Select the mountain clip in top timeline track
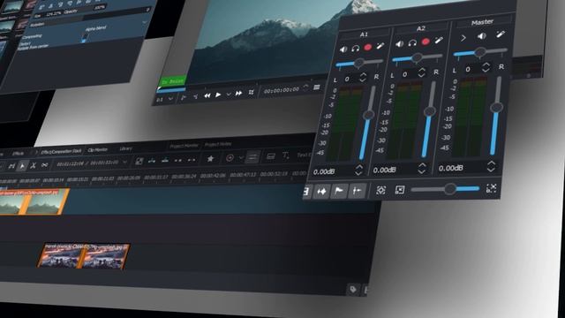 click(33, 202)
